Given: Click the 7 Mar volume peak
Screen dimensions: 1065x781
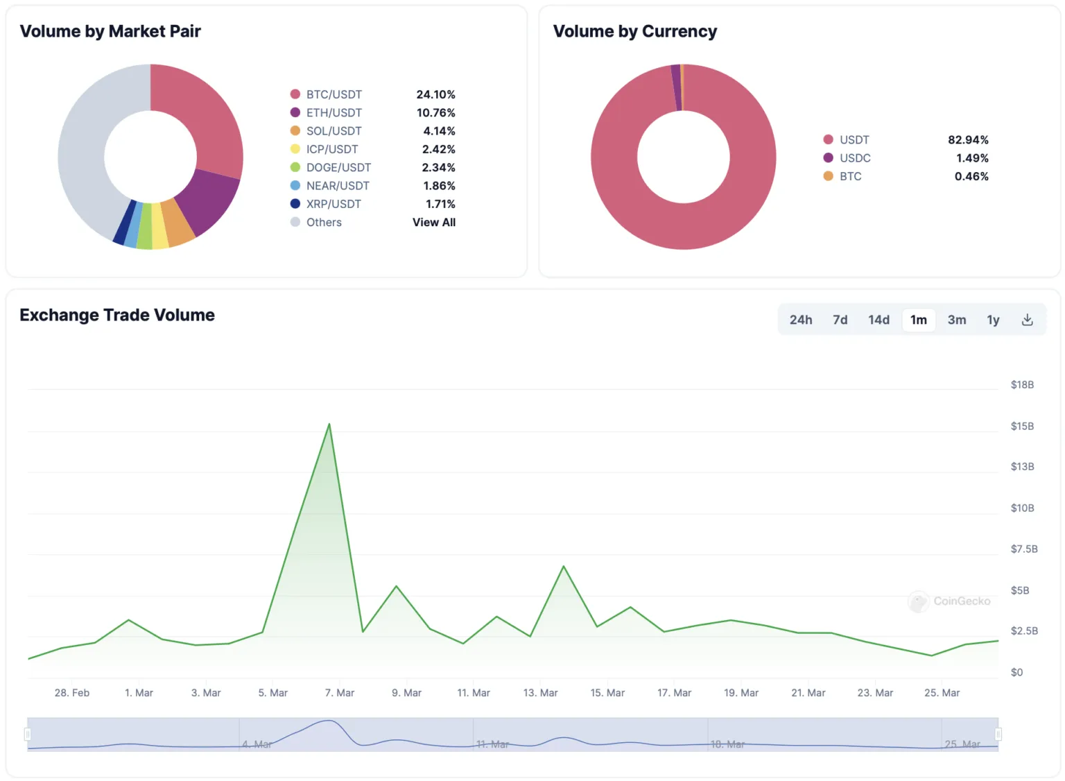Looking at the screenshot, I should click(x=329, y=424).
